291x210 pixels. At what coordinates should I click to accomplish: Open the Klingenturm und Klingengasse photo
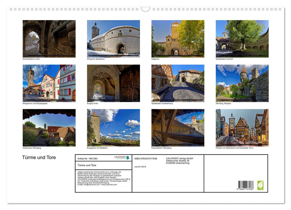pos(49,83)
